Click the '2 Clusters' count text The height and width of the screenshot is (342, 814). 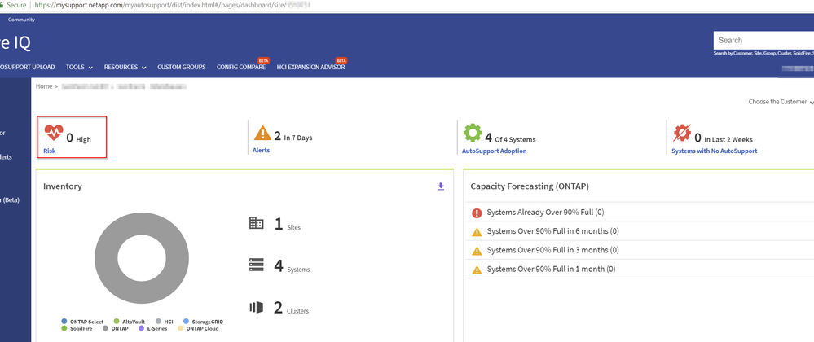[x=291, y=309]
